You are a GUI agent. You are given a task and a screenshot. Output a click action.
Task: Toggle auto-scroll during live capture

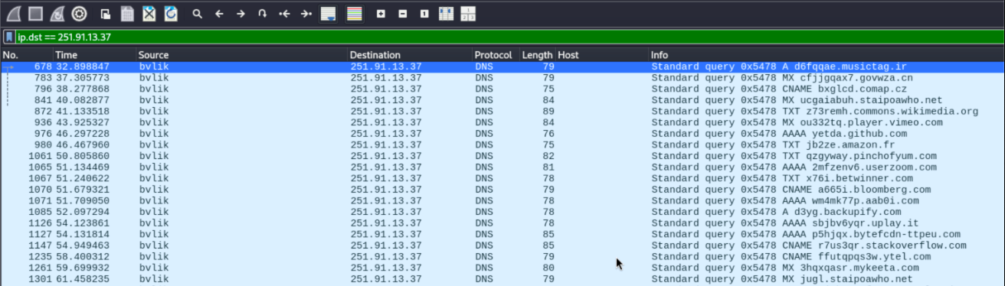coord(329,14)
